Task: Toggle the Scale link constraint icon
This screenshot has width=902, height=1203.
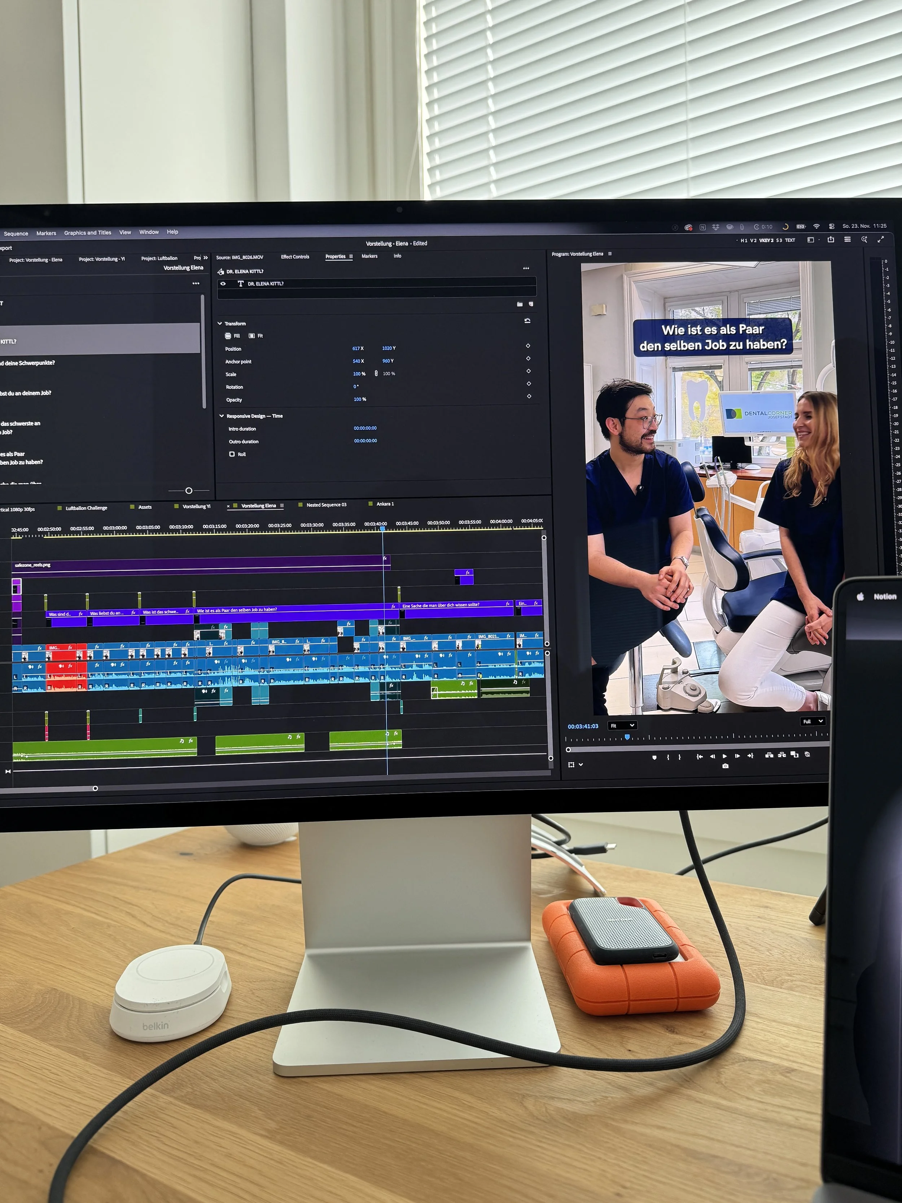Action: (376, 374)
